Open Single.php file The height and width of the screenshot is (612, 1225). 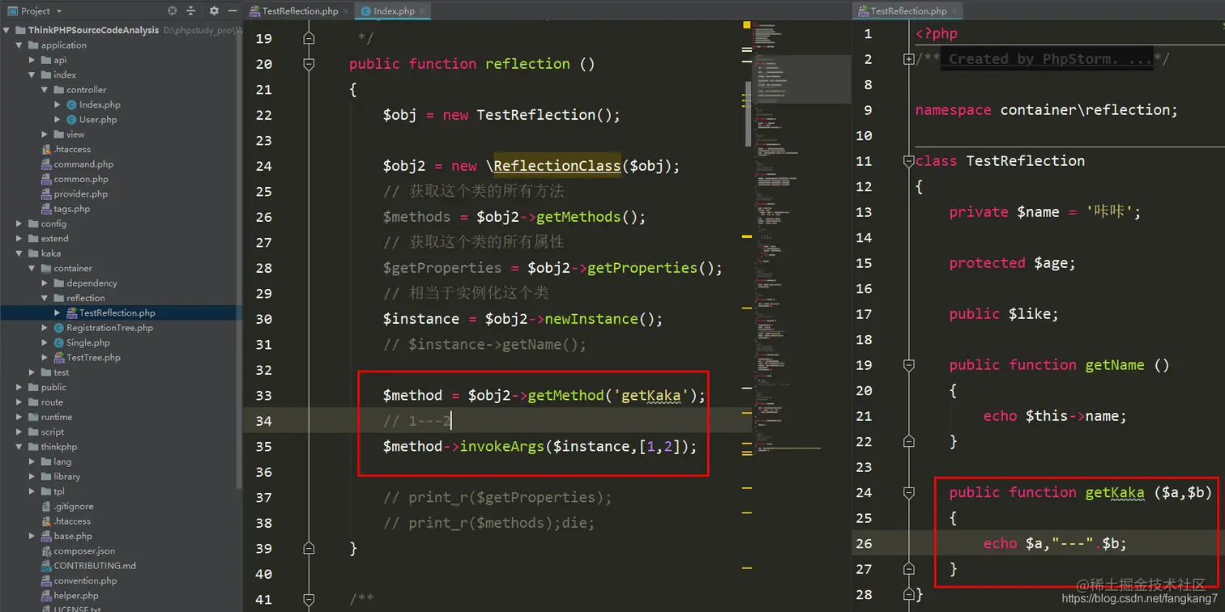(x=87, y=342)
